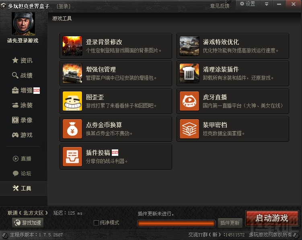Viewport: 302px width, 240px height.
Task: Click the magnifier icon beside 战绩
Action: pyautogui.click(x=15, y=75)
